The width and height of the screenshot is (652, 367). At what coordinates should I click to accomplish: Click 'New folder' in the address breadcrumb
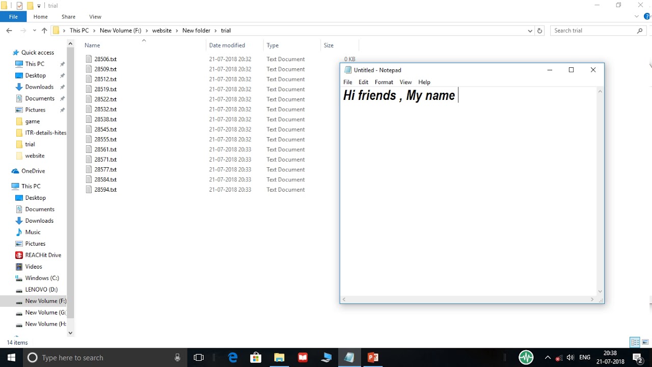point(196,31)
